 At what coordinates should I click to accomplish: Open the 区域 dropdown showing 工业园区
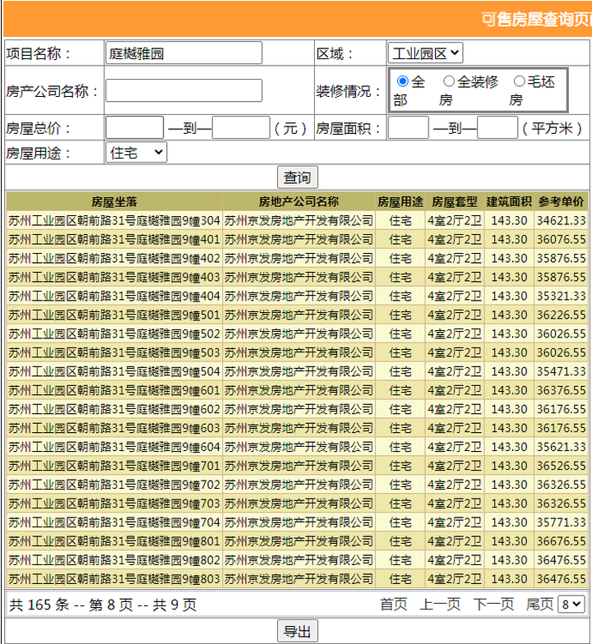point(425,53)
